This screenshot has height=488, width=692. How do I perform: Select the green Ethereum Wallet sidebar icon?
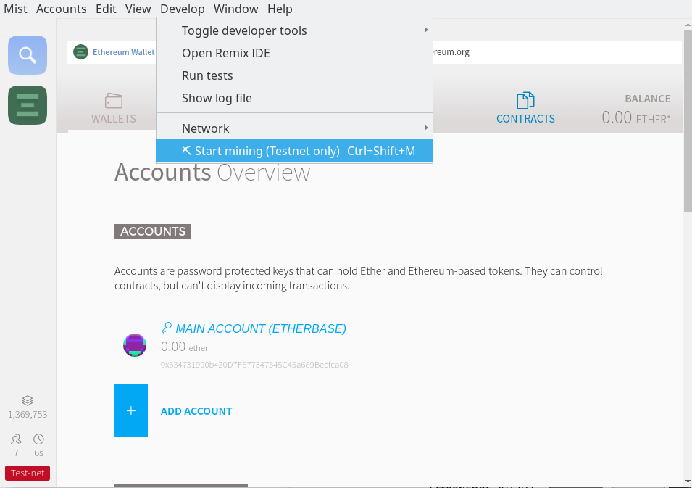pos(28,105)
